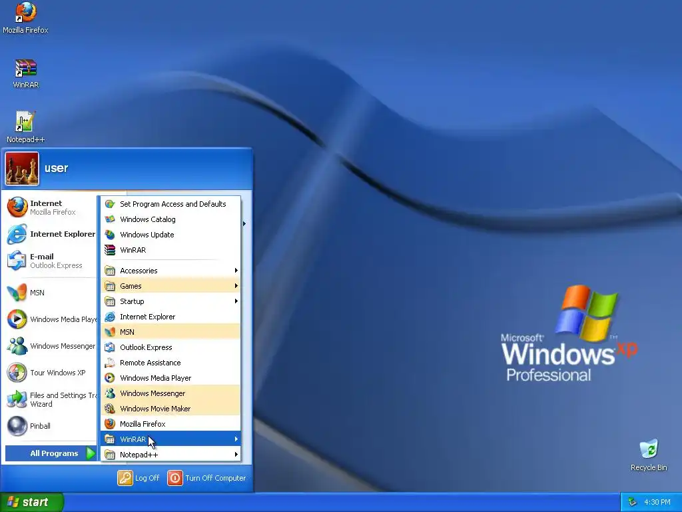Click the Outlook Express icon in programs menu
This screenshot has height=512, width=682.
(x=110, y=347)
